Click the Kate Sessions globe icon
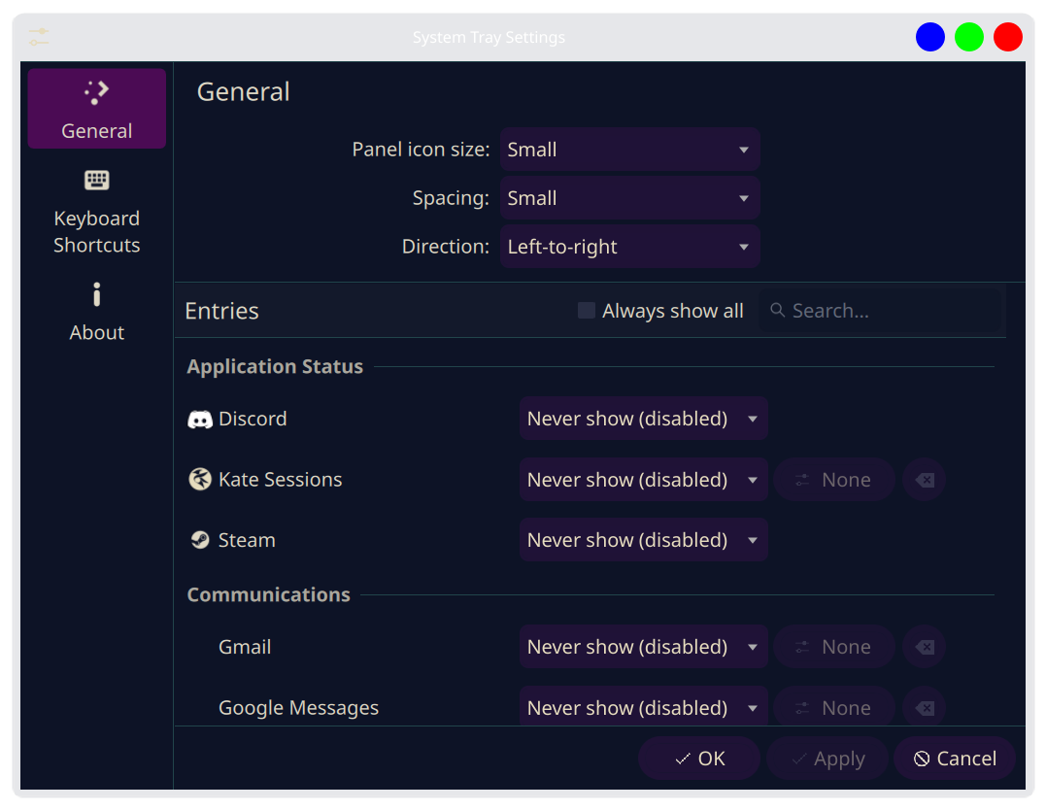This screenshot has height=810, width=1046. pos(200,480)
